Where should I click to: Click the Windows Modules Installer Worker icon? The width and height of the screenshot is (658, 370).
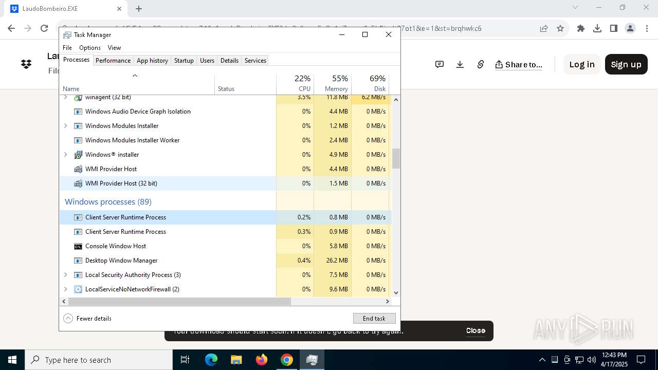[78, 140]
